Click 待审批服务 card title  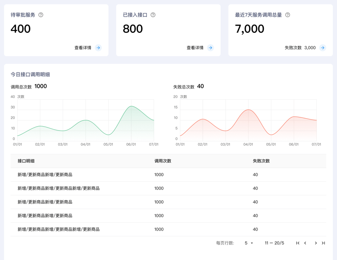pos(23,15)
